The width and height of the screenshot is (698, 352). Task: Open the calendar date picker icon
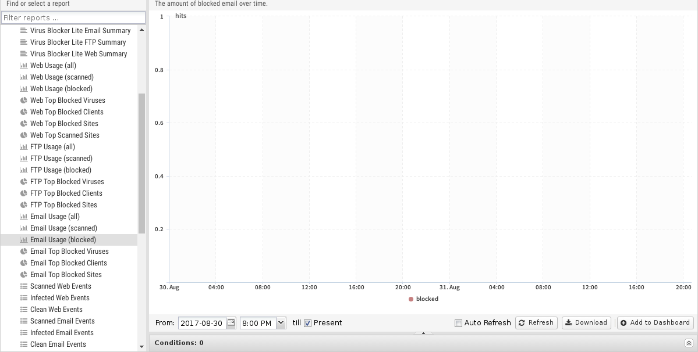click(x=231, y=323)
